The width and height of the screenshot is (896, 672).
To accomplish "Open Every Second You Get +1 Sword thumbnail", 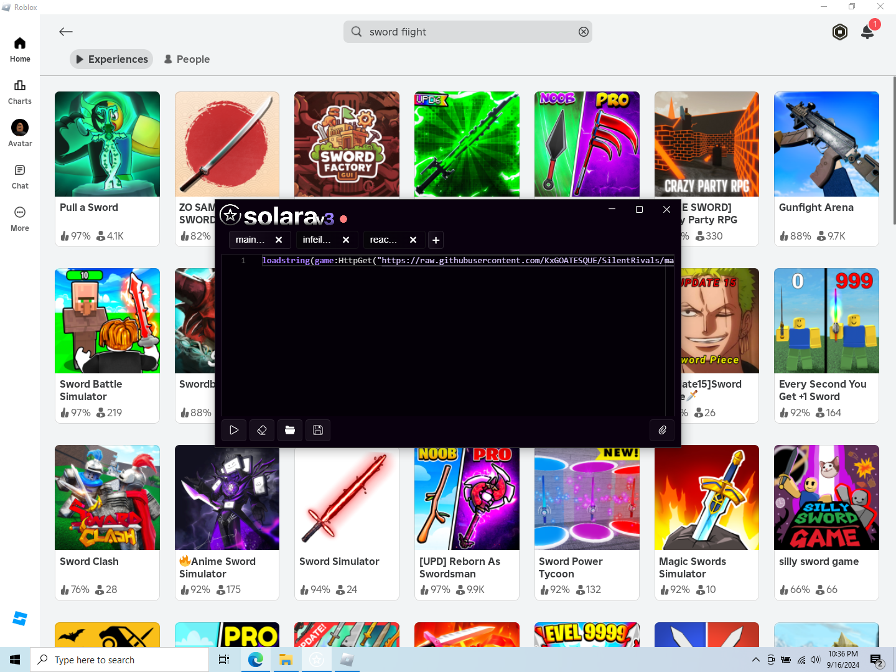I will pyautogui.click(x=826, y=320).
